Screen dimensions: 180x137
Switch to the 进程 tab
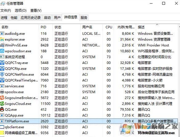[4, 18]
